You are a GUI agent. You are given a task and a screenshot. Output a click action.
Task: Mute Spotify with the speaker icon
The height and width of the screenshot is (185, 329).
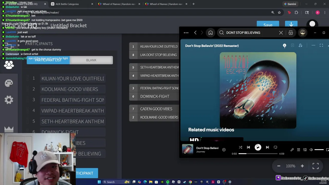311,150
